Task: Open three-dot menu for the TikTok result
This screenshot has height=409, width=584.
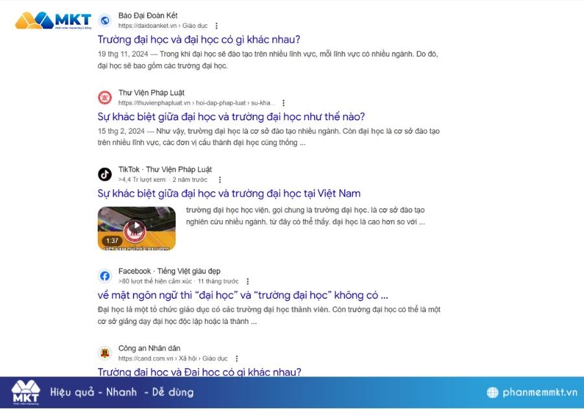Action: [x=220, y=180]
